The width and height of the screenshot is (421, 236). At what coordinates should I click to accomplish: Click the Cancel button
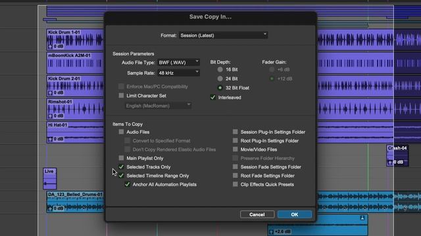point(257,214)
